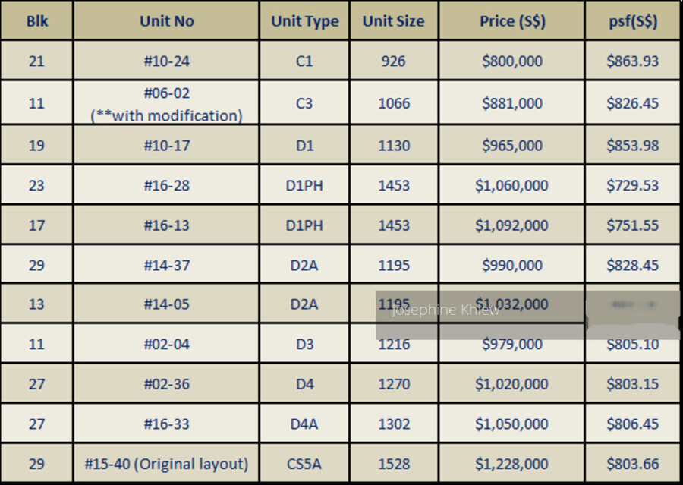Select the Price (S$) header cell
This screenshot has height=485, width=683.
coord(511,21)
